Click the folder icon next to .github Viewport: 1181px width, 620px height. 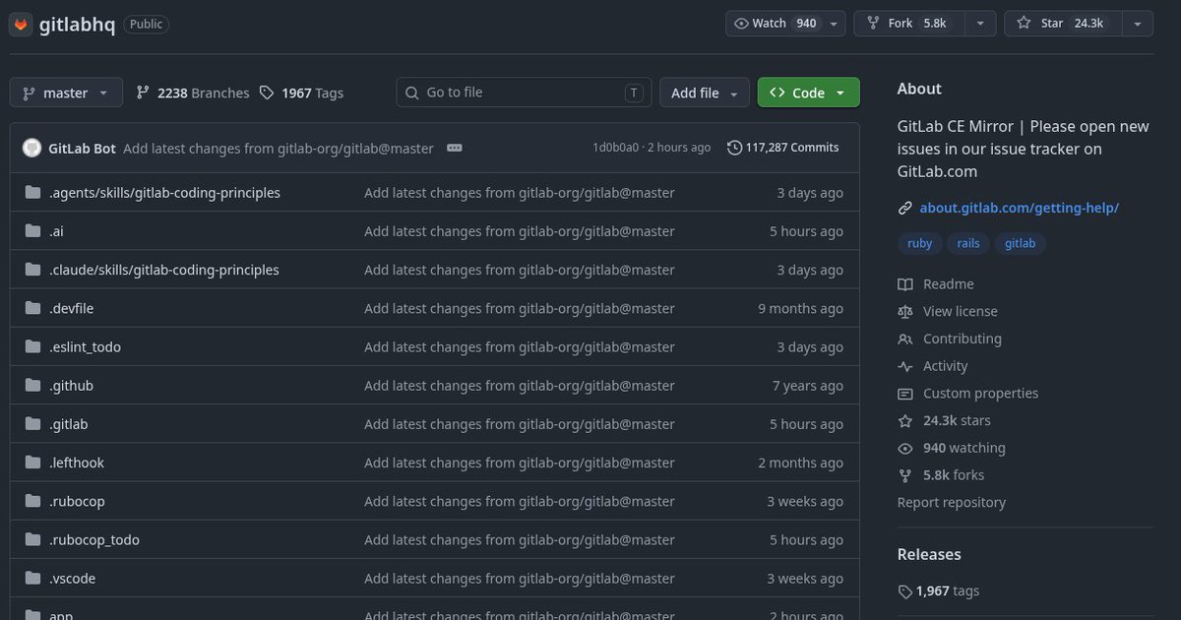click(32, 386)
